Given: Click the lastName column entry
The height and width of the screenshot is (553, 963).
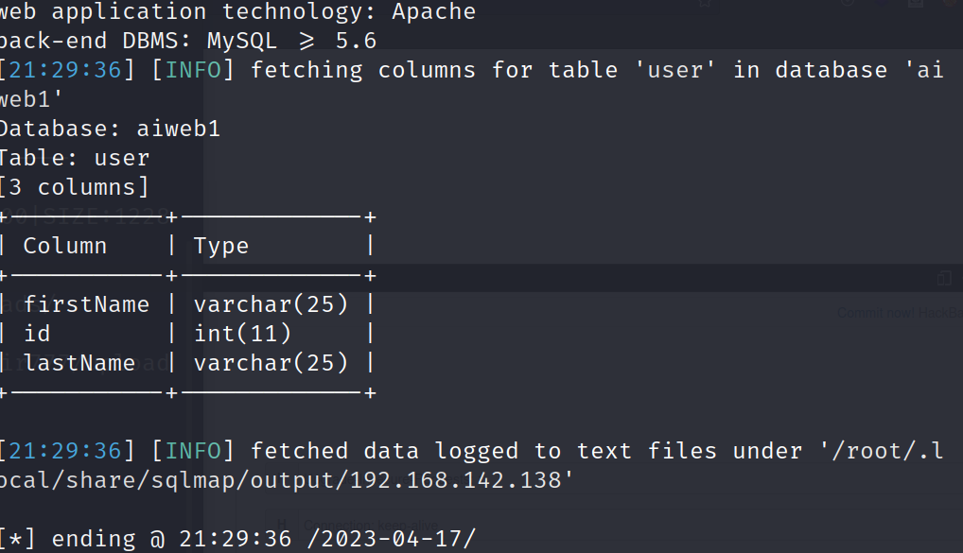Looking at the screenshot, I should 79,363.
